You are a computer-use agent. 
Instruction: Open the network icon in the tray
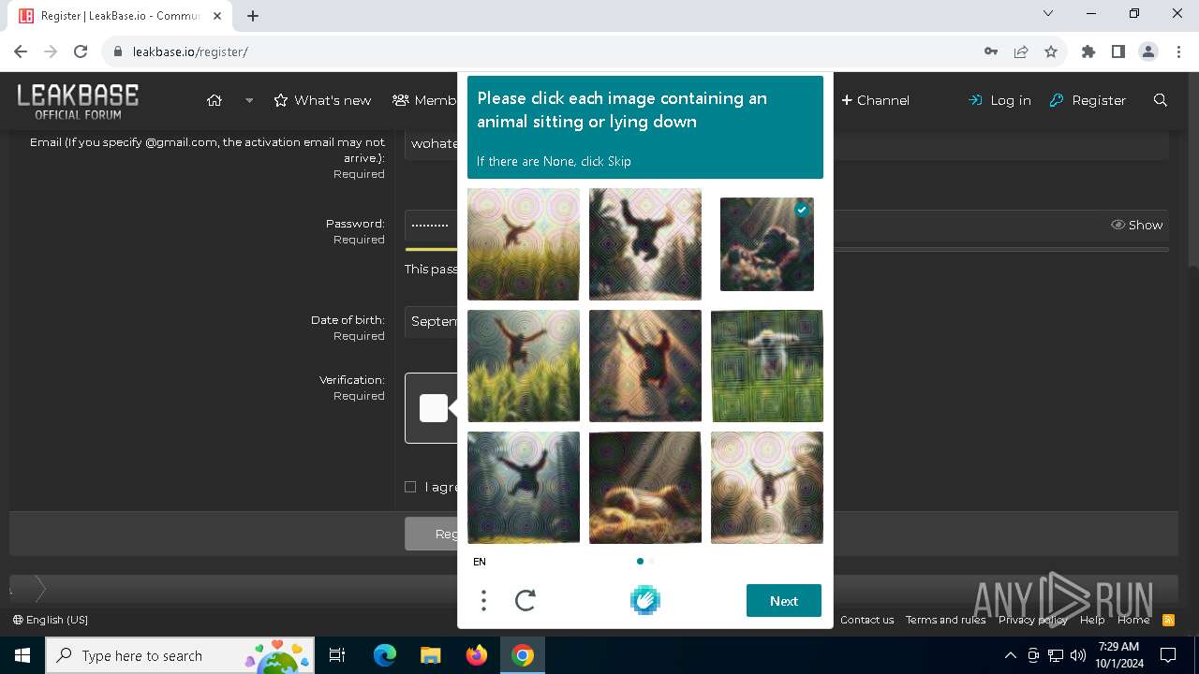coord(1056,655)
